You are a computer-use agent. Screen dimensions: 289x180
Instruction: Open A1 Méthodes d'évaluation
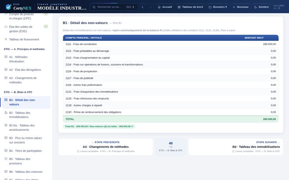pos(26,59)
